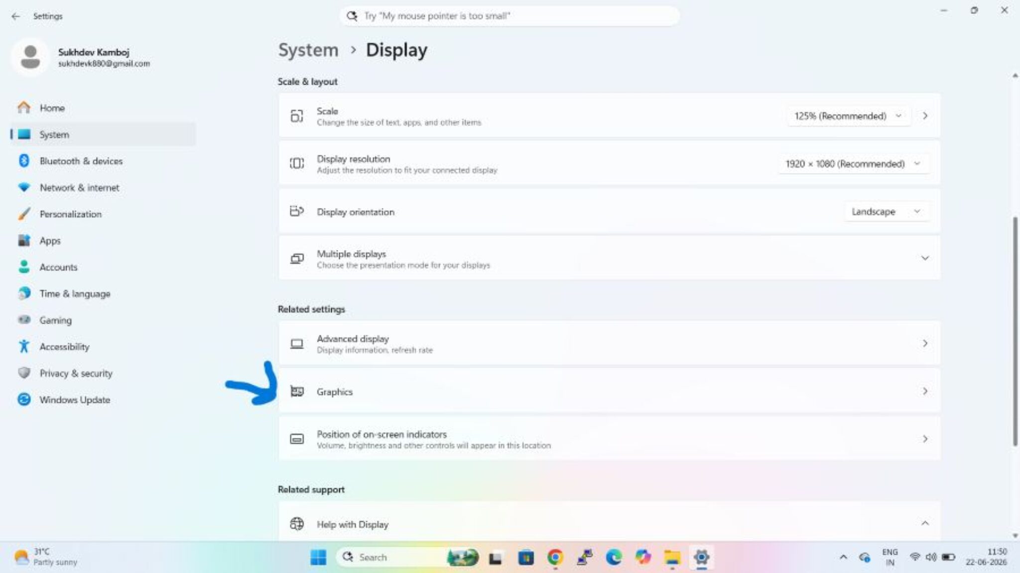Open Network & internet settings
1020x573 pixels.
[103, 187]
